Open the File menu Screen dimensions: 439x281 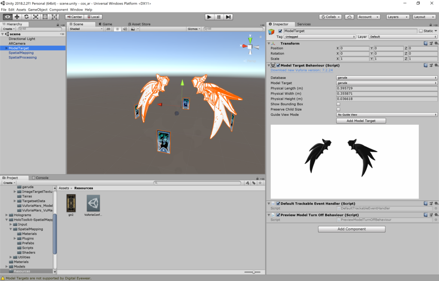click(x=3, y=9)
